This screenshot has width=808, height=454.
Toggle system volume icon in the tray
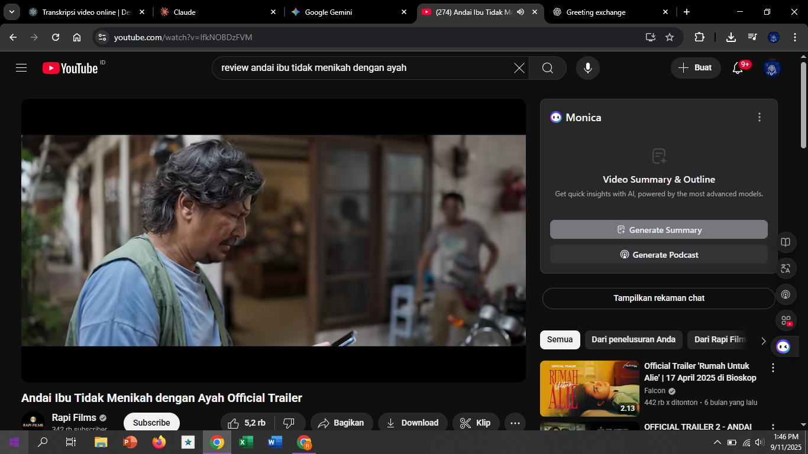759,442
